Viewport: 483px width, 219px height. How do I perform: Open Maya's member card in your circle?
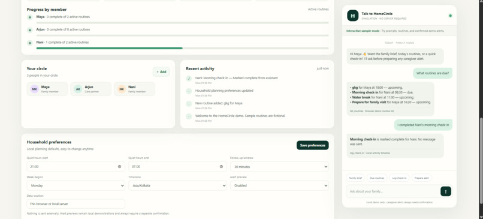point(47,89)
